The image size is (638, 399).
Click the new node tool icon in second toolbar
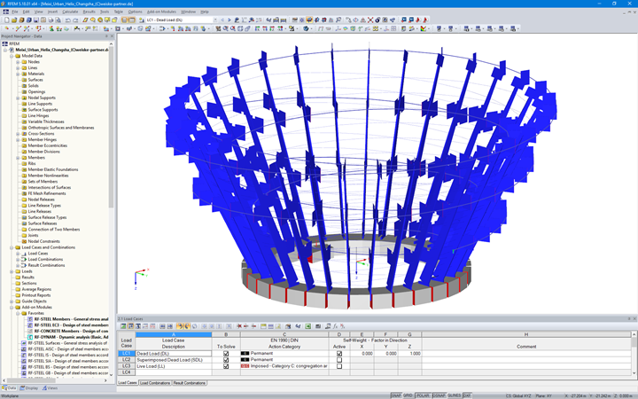(7, 28)
